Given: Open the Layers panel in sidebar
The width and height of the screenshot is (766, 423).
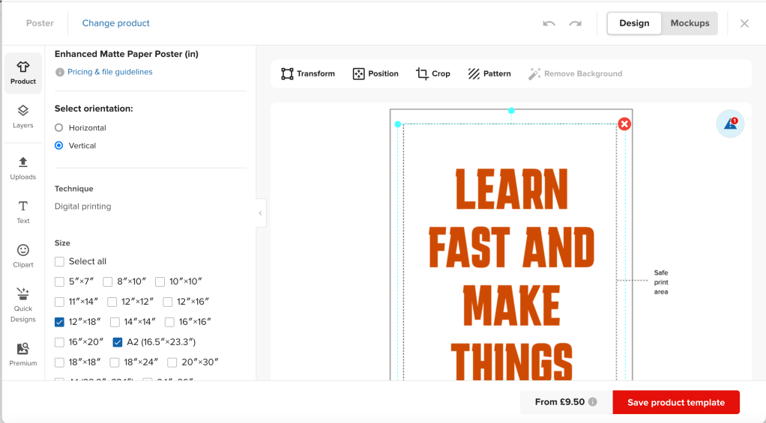Looking at the screenshot, I should coord(23,116).
